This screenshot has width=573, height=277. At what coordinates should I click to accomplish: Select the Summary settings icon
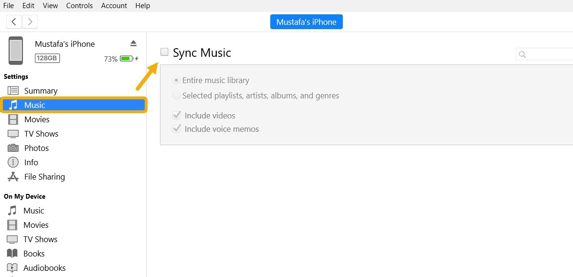tap(13, 90)
